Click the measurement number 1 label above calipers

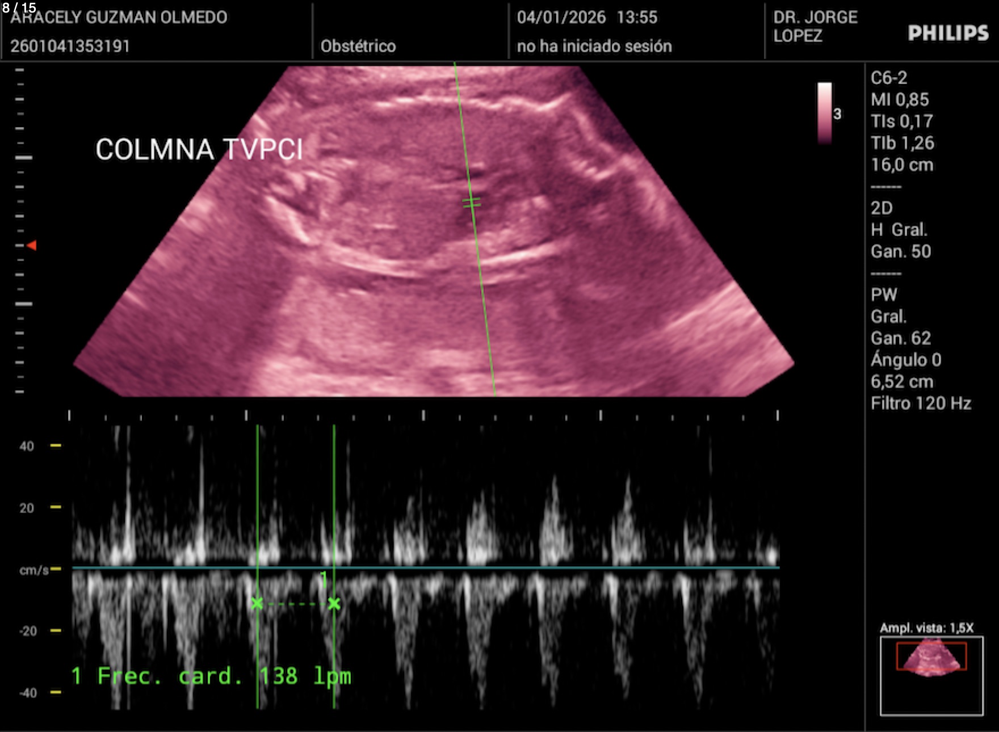coord(323,579)
